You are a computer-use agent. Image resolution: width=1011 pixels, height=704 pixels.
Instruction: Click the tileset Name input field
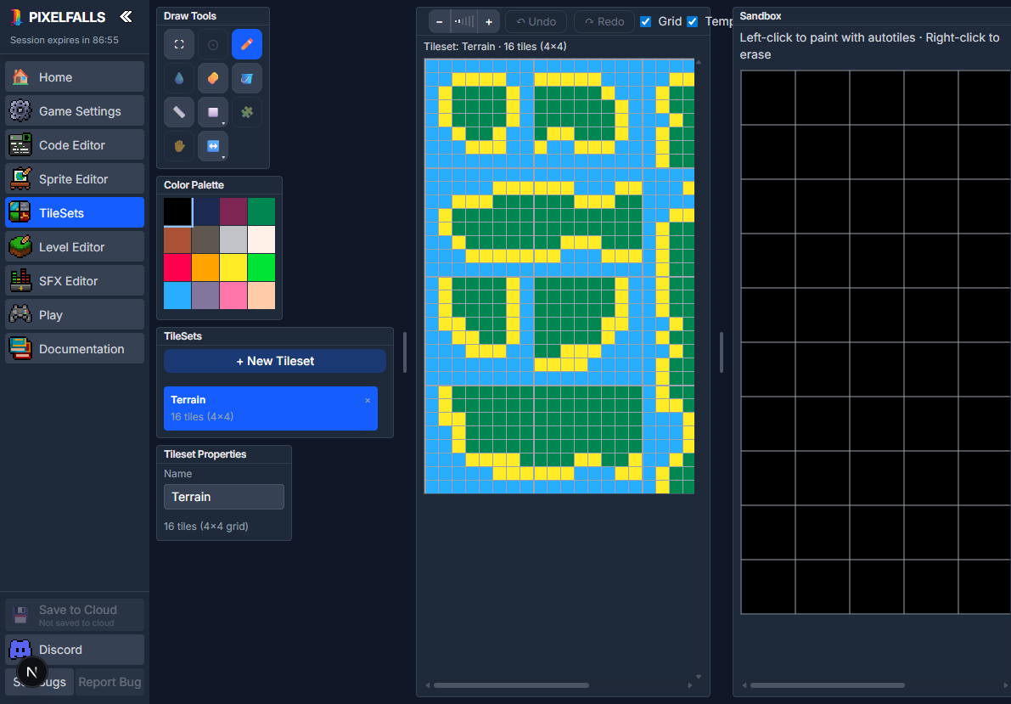pyautogui.click(x=224, y=497)
